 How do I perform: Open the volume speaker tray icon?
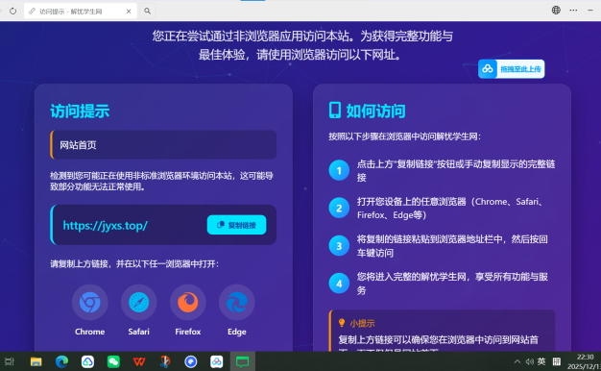[530, 361]
